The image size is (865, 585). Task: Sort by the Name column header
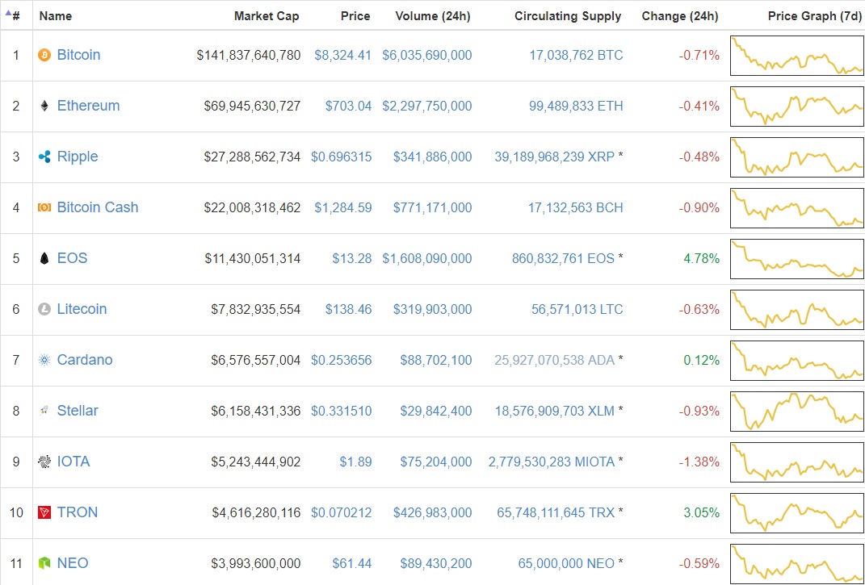55,16
